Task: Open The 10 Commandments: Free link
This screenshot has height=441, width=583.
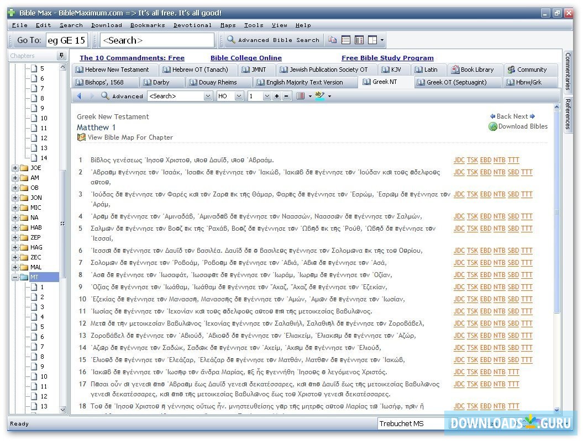Action: point(132,58)
